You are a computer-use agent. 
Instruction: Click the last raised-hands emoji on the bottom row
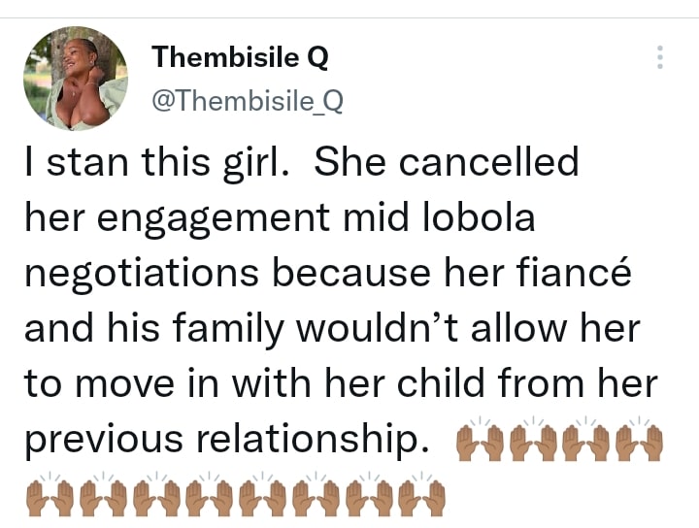pyautogui.click(x=422, y=495)
